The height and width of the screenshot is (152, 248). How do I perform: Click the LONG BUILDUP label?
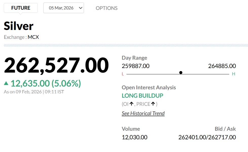[x=142, y=96]
